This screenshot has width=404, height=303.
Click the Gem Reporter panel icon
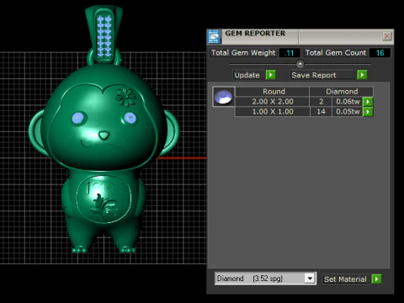point(214,37)
